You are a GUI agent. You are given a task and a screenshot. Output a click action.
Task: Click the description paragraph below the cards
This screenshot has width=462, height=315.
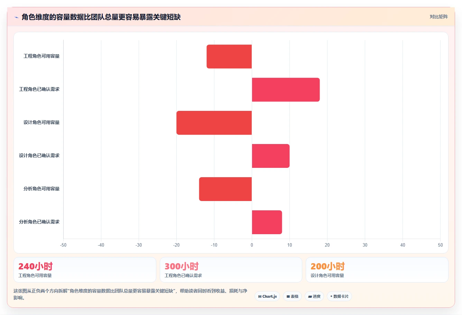click(131, 294)
